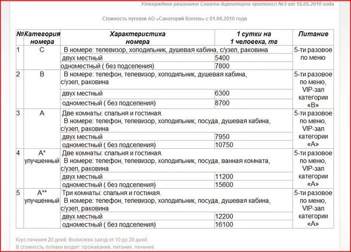Click the price 10750 cell
The height and width of the screenshot is (252, 351).
tap(253, 145)
